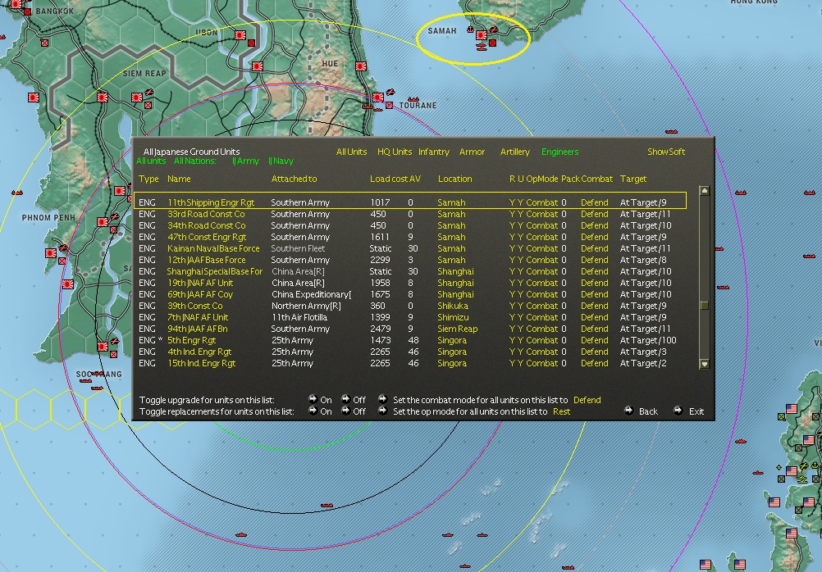
Task: Toggle upgrade Y for 15th Ind. Engr Rgt
Action: 521,363
